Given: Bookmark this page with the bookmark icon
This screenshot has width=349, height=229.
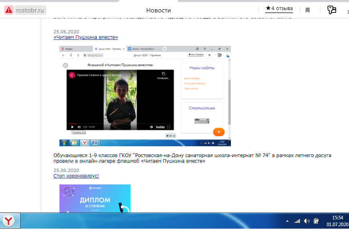Looking at the screenshot, I should point(308,10).
